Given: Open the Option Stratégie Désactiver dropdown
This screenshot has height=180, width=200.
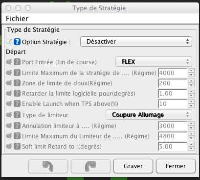Looking at the screenshot, I should click(x=136, y=42).
